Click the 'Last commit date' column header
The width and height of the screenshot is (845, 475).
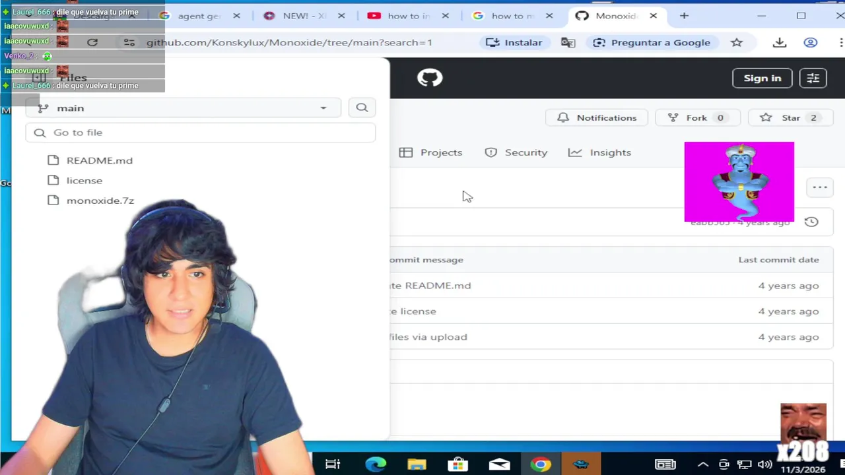pos(779,260)
